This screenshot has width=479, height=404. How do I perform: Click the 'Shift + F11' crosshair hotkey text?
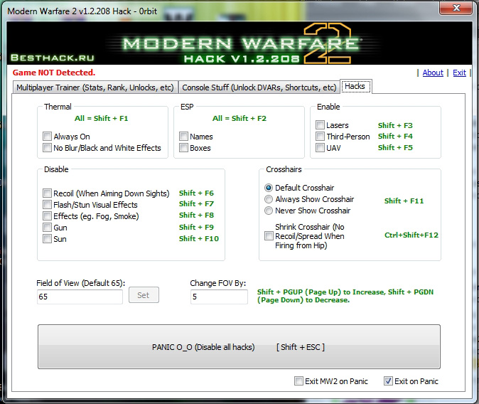(x=404, y=201)
